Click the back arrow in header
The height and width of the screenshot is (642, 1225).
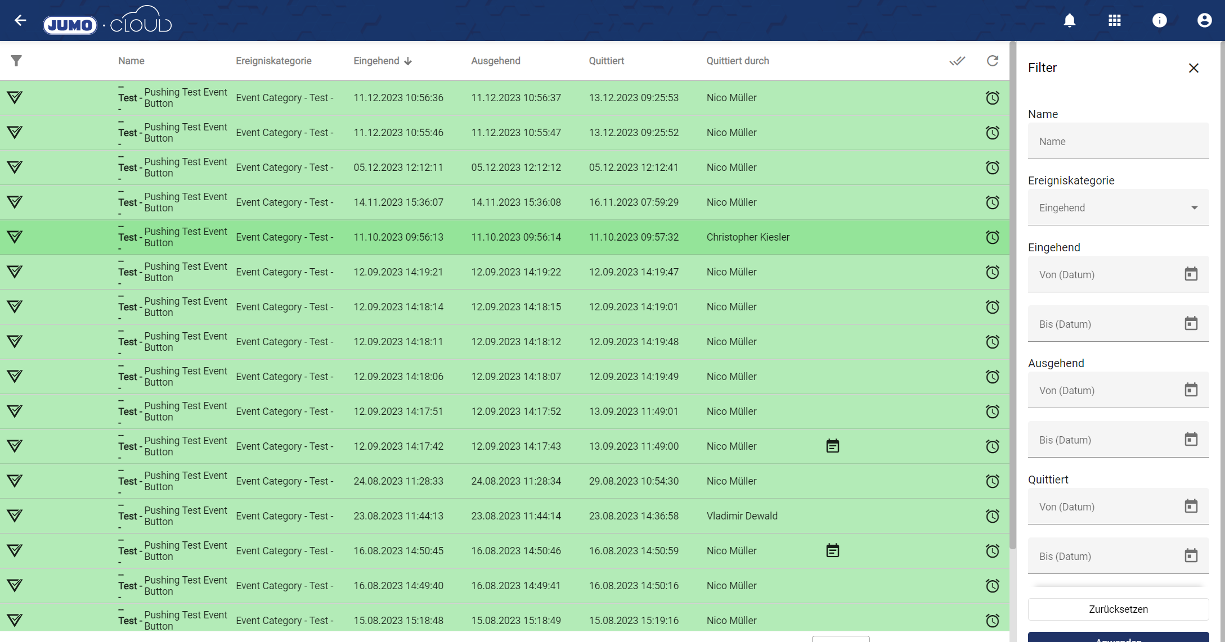(20, 21)
